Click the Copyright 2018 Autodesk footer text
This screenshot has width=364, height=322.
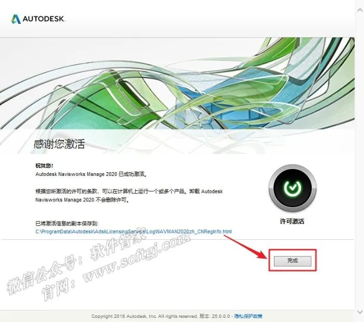coord(144,316)
